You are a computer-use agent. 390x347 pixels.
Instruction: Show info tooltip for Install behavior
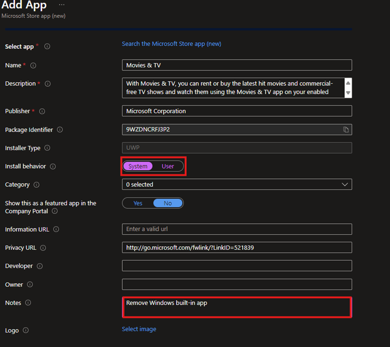[x=53, y=166]
